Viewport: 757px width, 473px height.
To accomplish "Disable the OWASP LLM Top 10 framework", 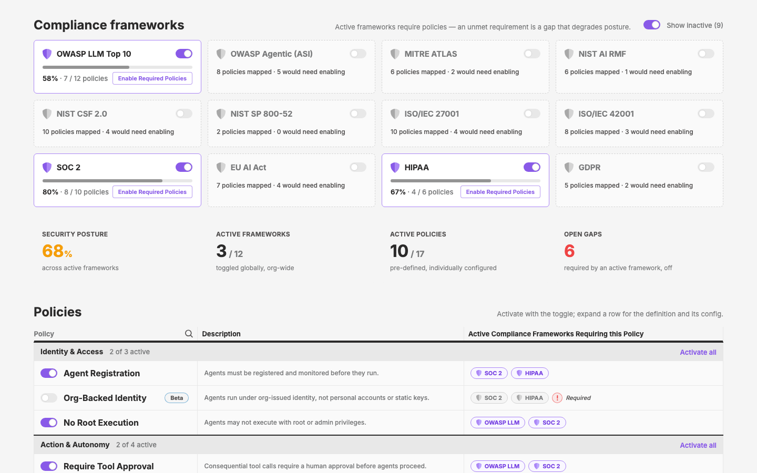I will coord(184,54).
